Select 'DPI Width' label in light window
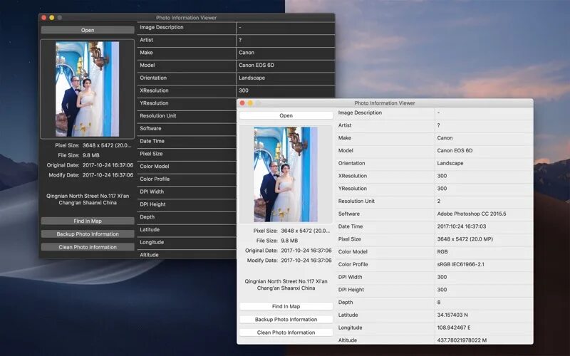The width and height of the screenshot is (570, 356). (350, 277)
